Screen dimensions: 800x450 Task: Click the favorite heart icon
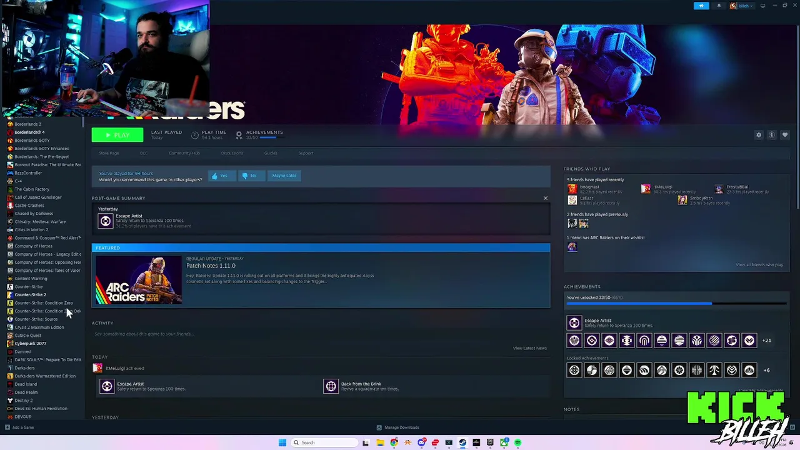coord(785,135)
